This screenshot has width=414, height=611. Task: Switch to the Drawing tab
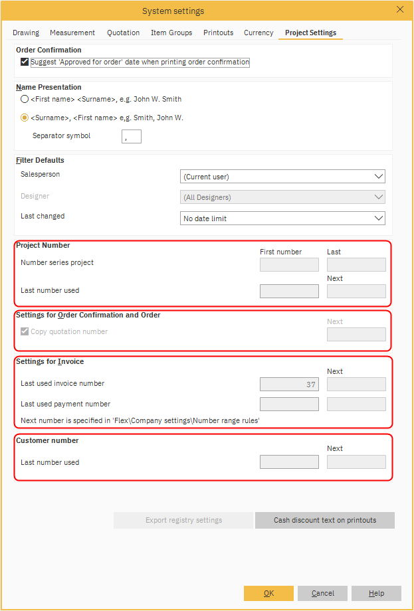[26, 33]
